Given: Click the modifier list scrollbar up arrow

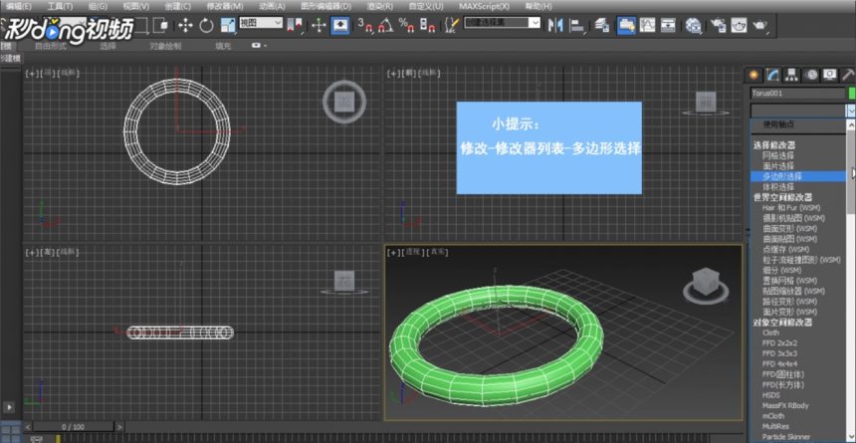Looking at the screenshot, I should [851, 124].
